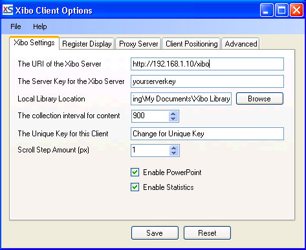Click 'The Server Key for the Xibo Server' label
The height and width of the screenshot is (250, 306).
coord(71,81)
